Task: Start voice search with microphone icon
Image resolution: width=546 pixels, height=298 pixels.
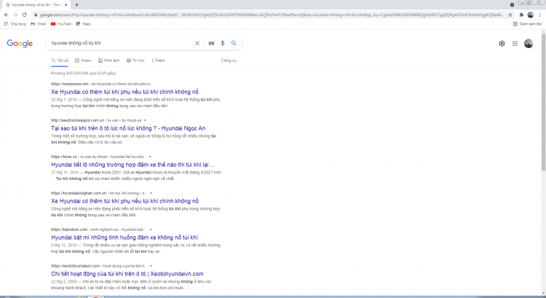Action: point(223,43)
